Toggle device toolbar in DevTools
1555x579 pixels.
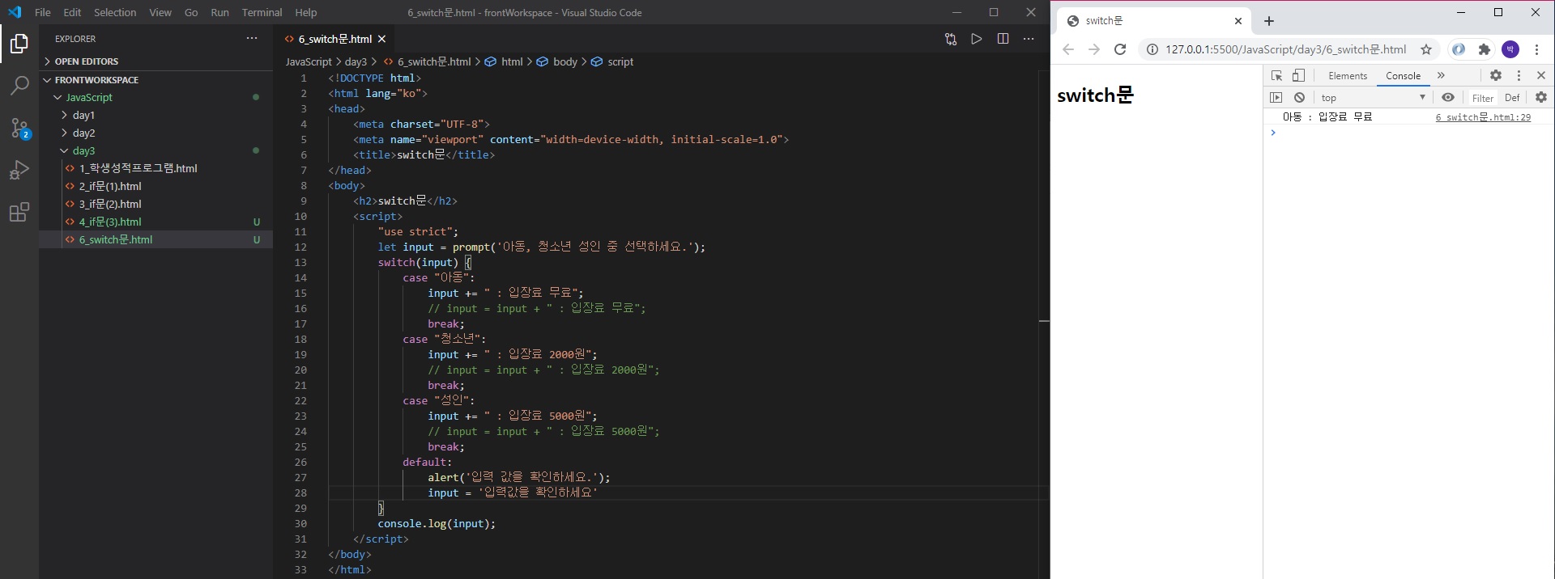(x=1298, y=75)
